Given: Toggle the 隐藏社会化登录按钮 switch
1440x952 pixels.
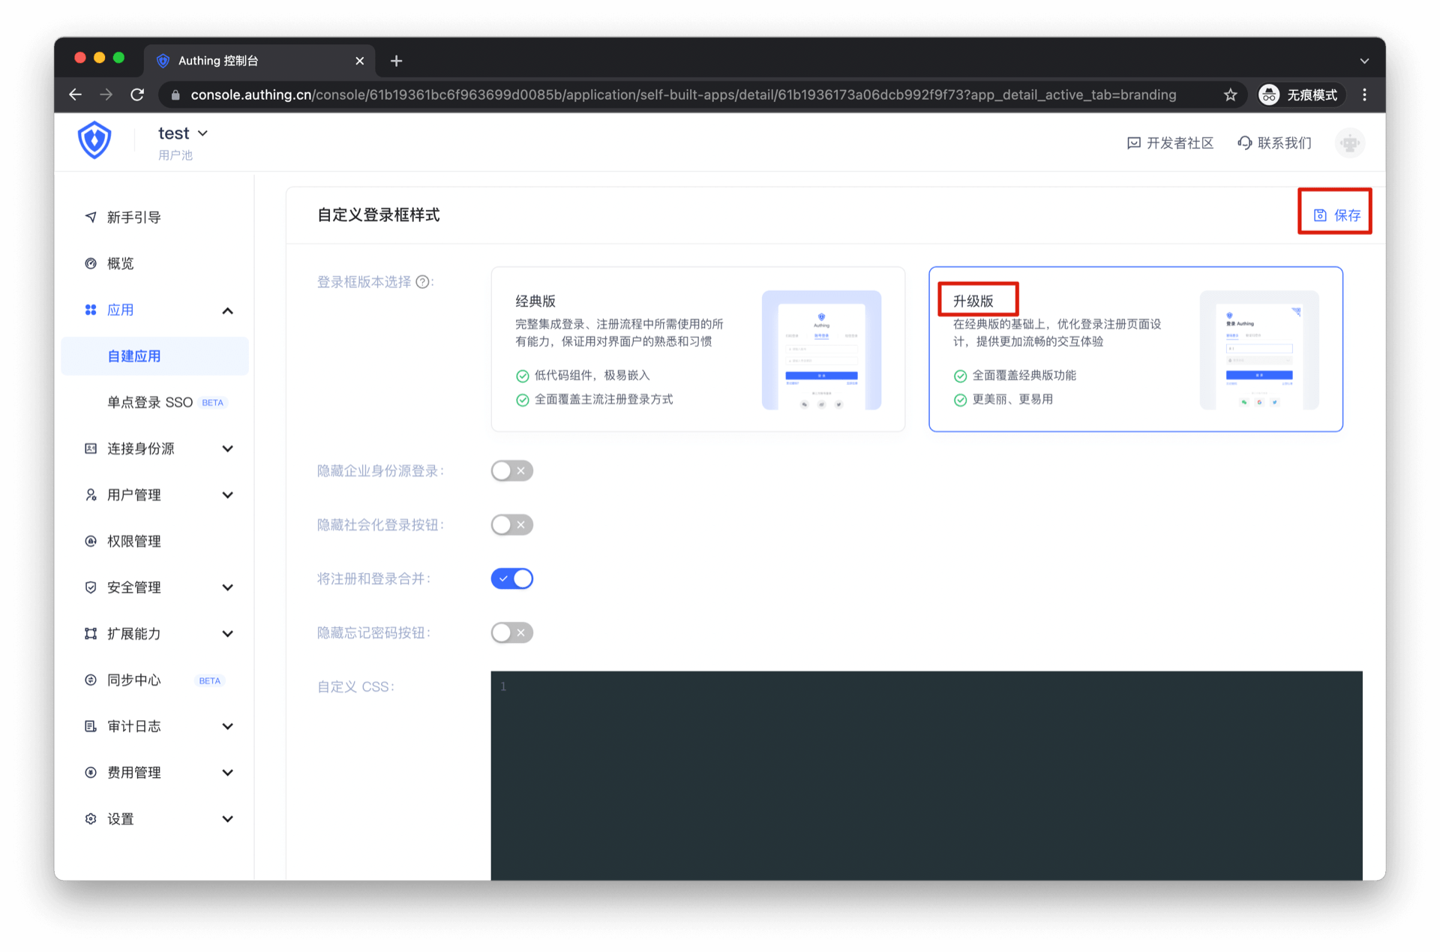Looking at the screenshot, I should point(512,525).
